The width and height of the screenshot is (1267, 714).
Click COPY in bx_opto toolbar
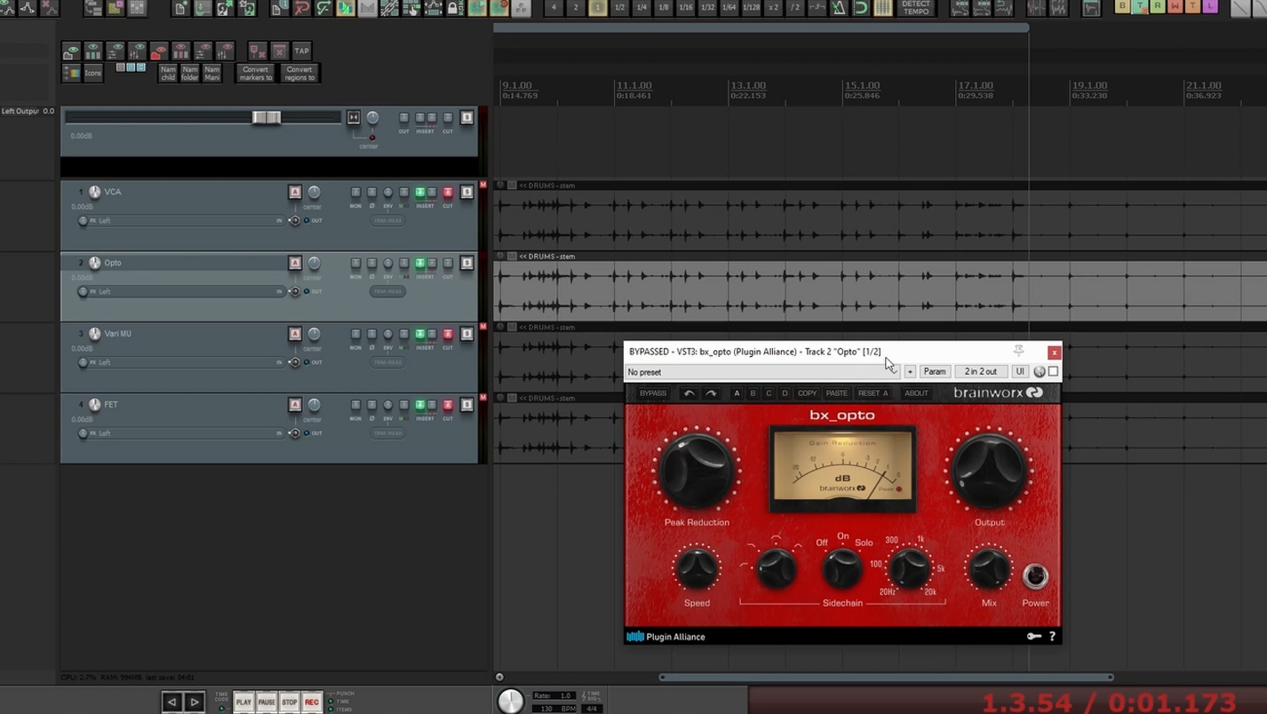coord(807,393)
